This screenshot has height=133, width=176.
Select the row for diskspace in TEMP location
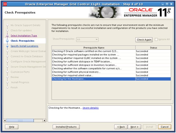click(x=111, y=62)
